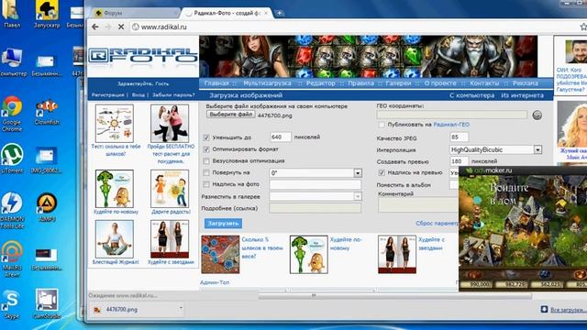This screenshot has height=330, width=587.
Task: Open the Блестящий Журнал ad thumbnail
Action: tap(114, 239)
